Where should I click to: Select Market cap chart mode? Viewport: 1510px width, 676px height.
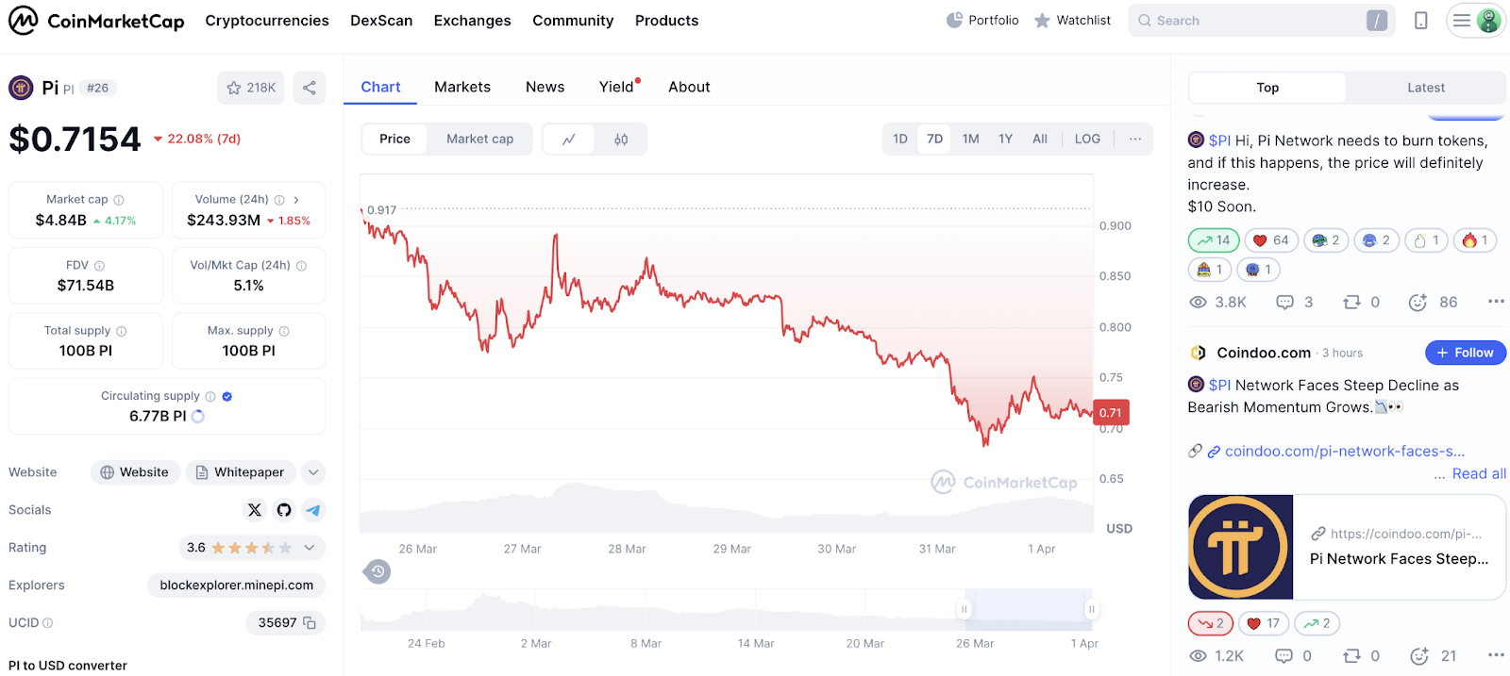click(x=479, y=139)
